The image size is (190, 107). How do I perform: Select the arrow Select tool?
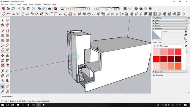click(x=3, y=21)
